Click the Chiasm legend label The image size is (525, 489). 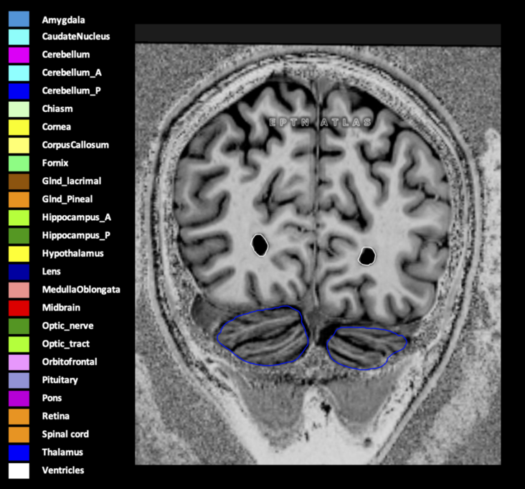(57, 109)
